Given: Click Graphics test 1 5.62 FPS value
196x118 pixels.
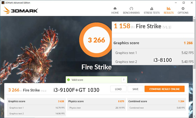Looking at the screenshot, I should pyautogui.click(x=188, y=53).
